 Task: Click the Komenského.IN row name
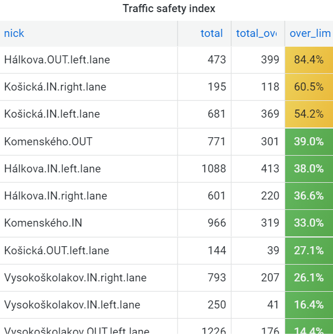coord(43,223)
